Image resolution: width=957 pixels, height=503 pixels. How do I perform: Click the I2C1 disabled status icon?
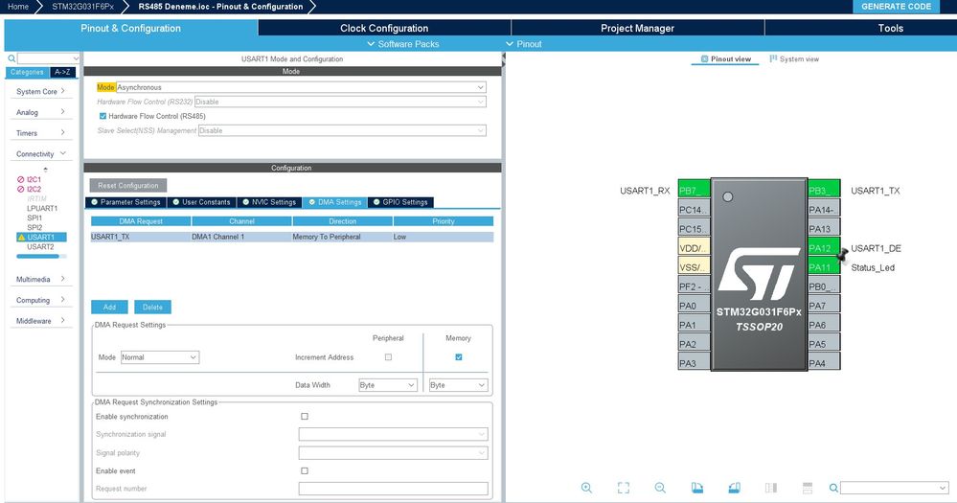tap(21, 179)
